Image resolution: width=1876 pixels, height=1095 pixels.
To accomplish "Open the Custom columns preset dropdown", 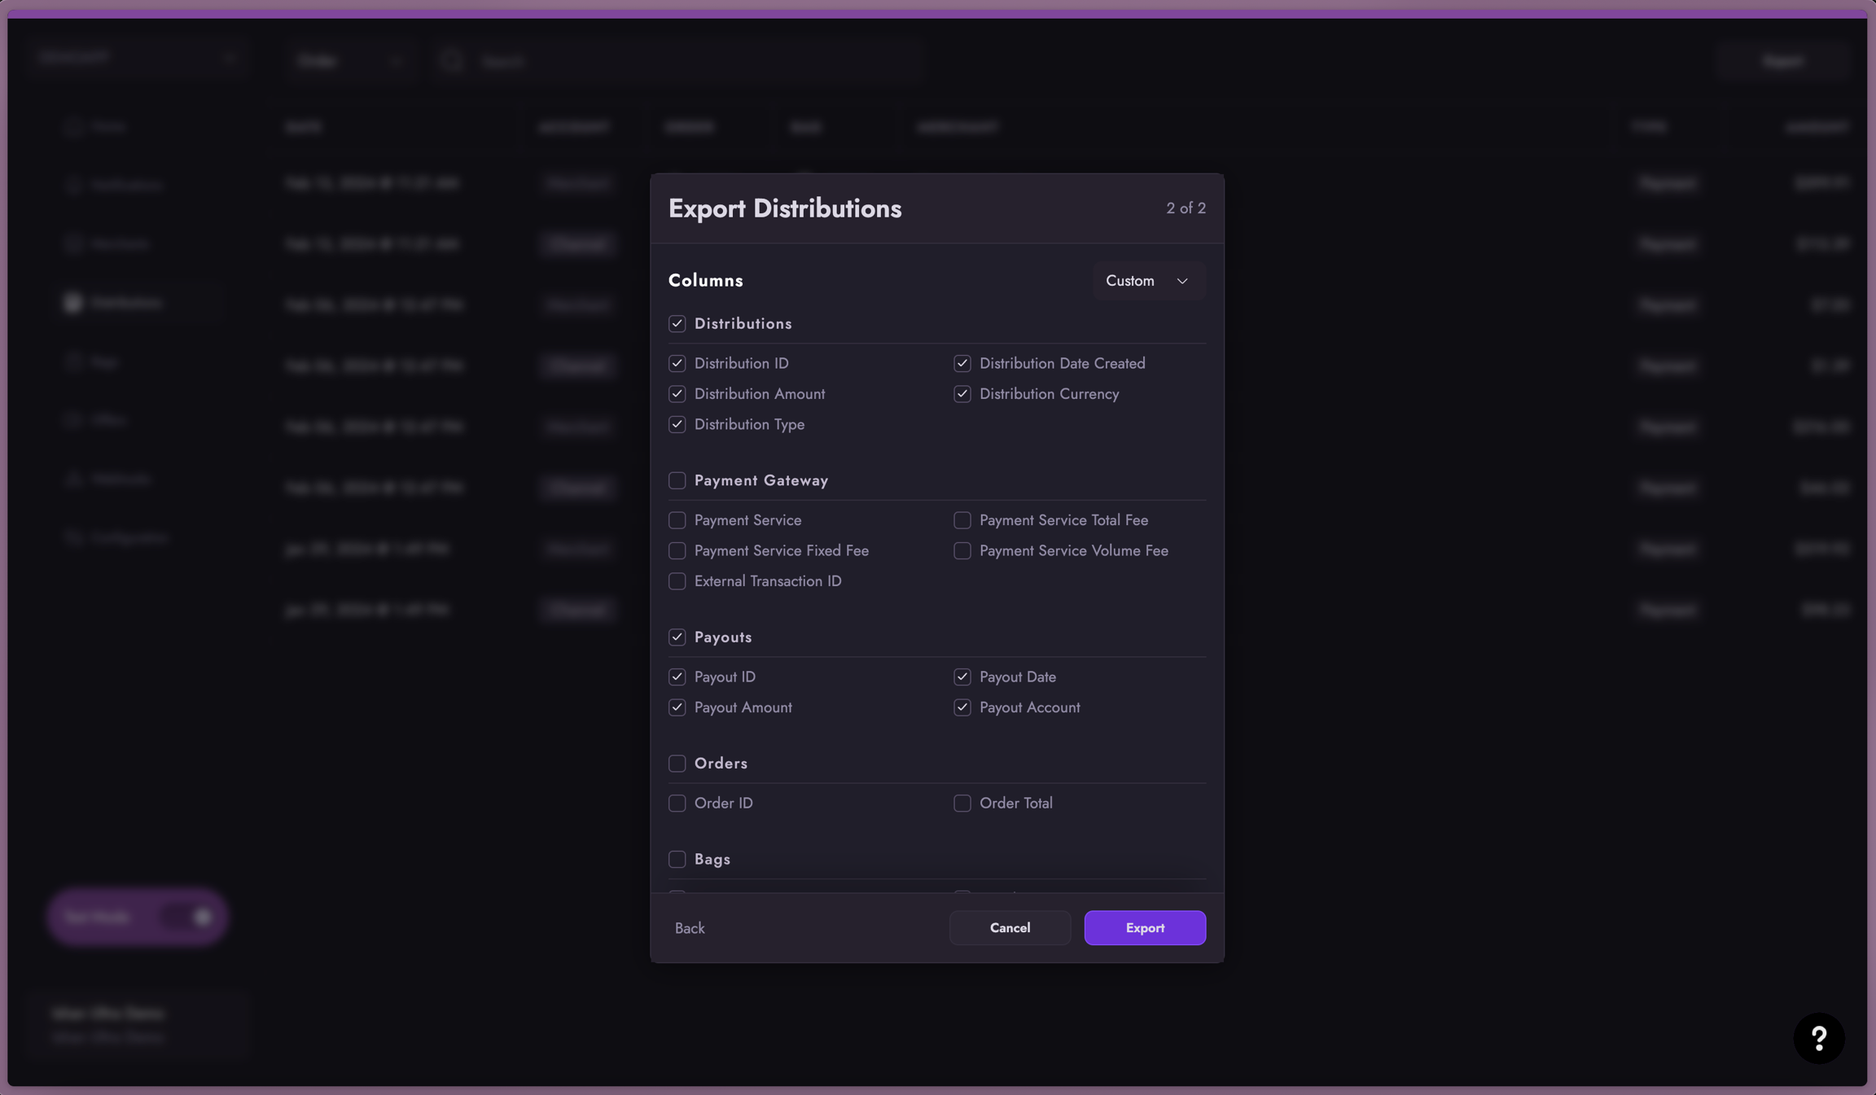I will [1147, 281].
